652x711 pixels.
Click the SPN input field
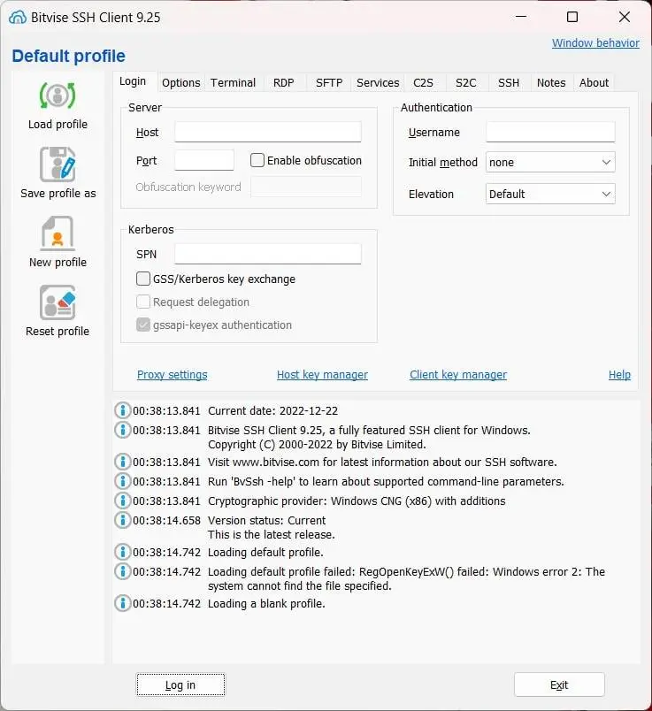point(268,254)
